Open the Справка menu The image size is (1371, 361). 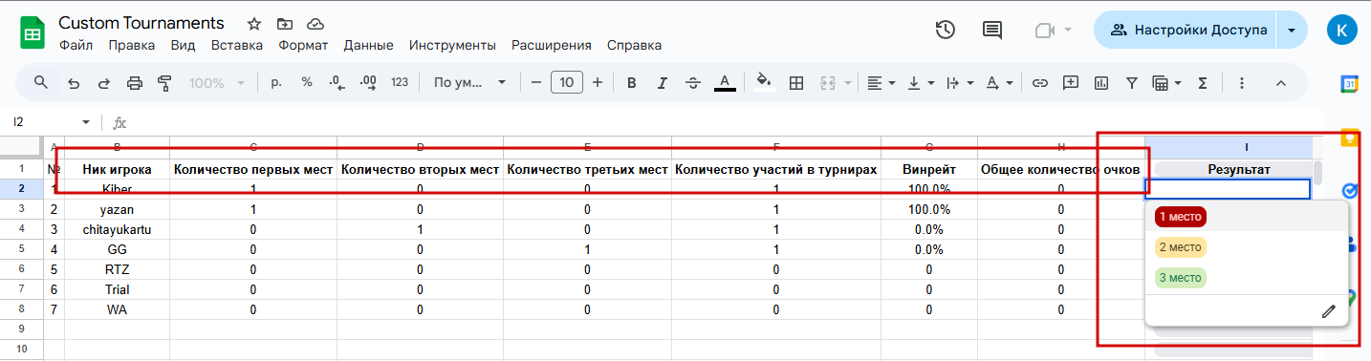634,45
